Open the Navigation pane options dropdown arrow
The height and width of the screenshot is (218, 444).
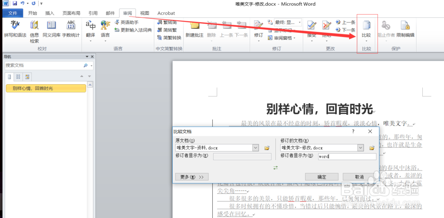87,57
